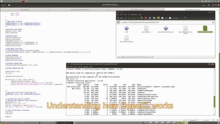The width and height of the screenshot is (220, 124).
Task: Open the Ln/Col position dropdown in status bar
Action: point(209,120)
